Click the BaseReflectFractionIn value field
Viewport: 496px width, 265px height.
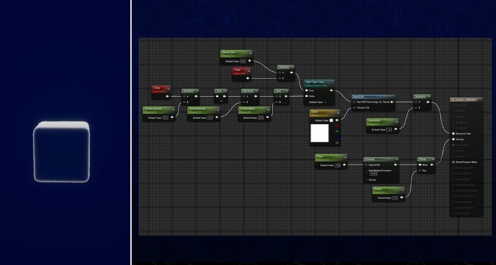374,174
